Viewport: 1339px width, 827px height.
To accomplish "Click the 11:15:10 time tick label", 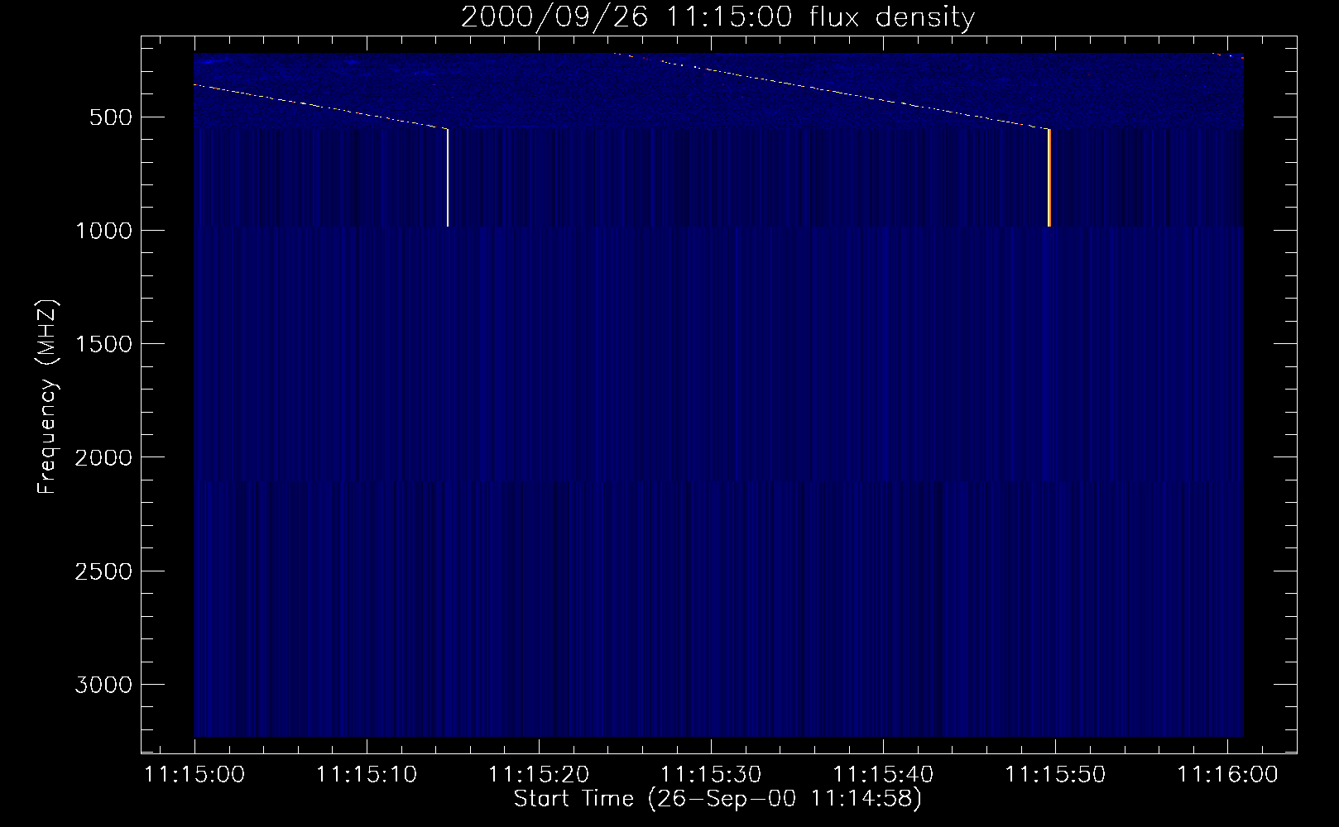I will pyautogui.click(x=367, y=775).
